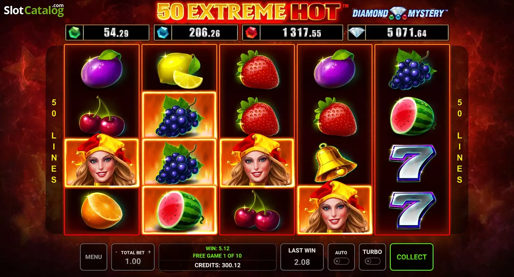Click the 1 317.55 ruby jackpot value
514x277 pixels.
[x=302, y=33]
